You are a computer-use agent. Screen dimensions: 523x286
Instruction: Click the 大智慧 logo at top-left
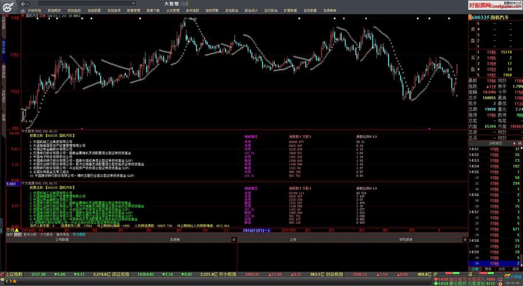click(x=8, y=7)
